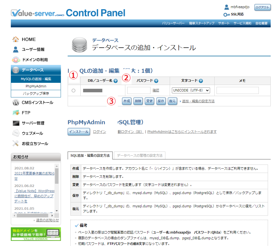Click the Value-server logo
The height and width of the screenshot is (246, 278).
[x=37, y=13]
